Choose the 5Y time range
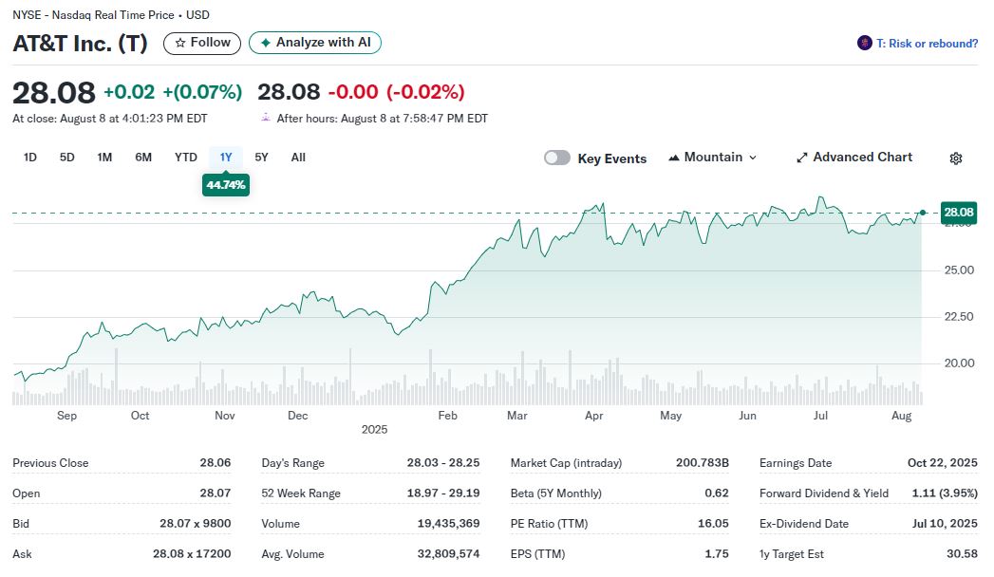994x577 pixels. (x=262, y=158)
